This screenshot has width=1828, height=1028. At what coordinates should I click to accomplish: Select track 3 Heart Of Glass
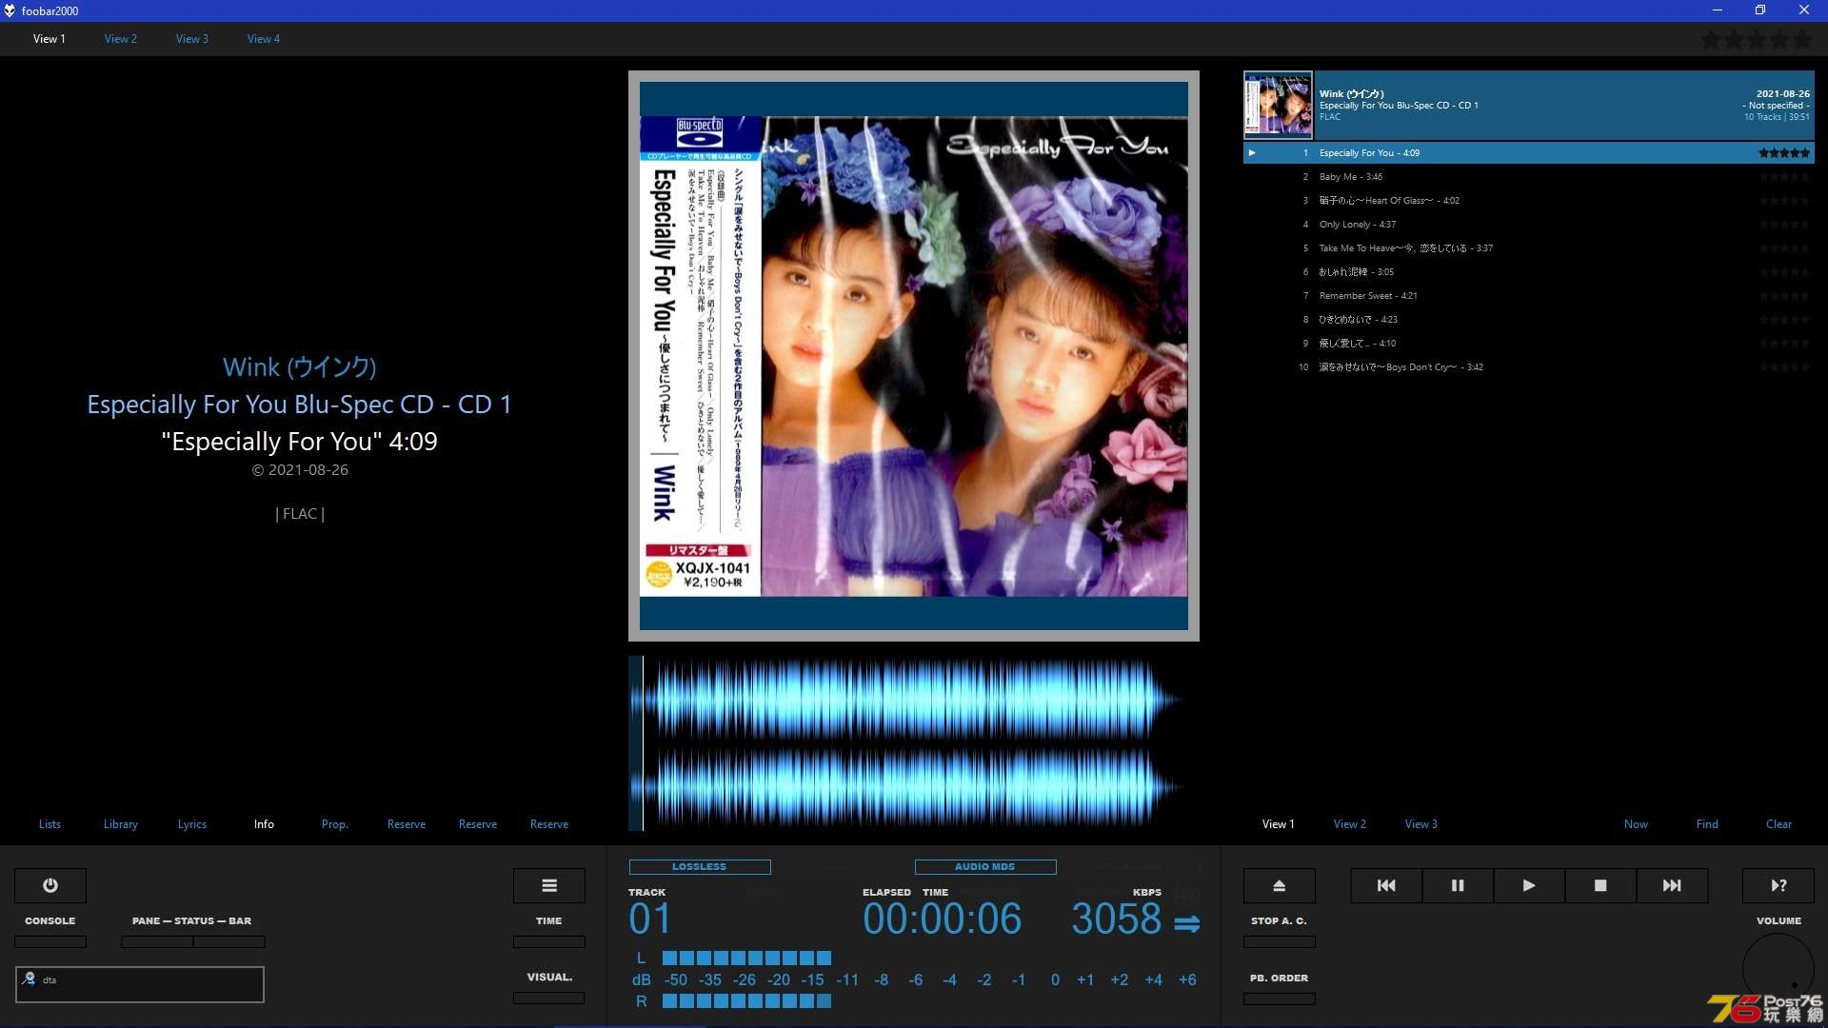point(1529,201)
